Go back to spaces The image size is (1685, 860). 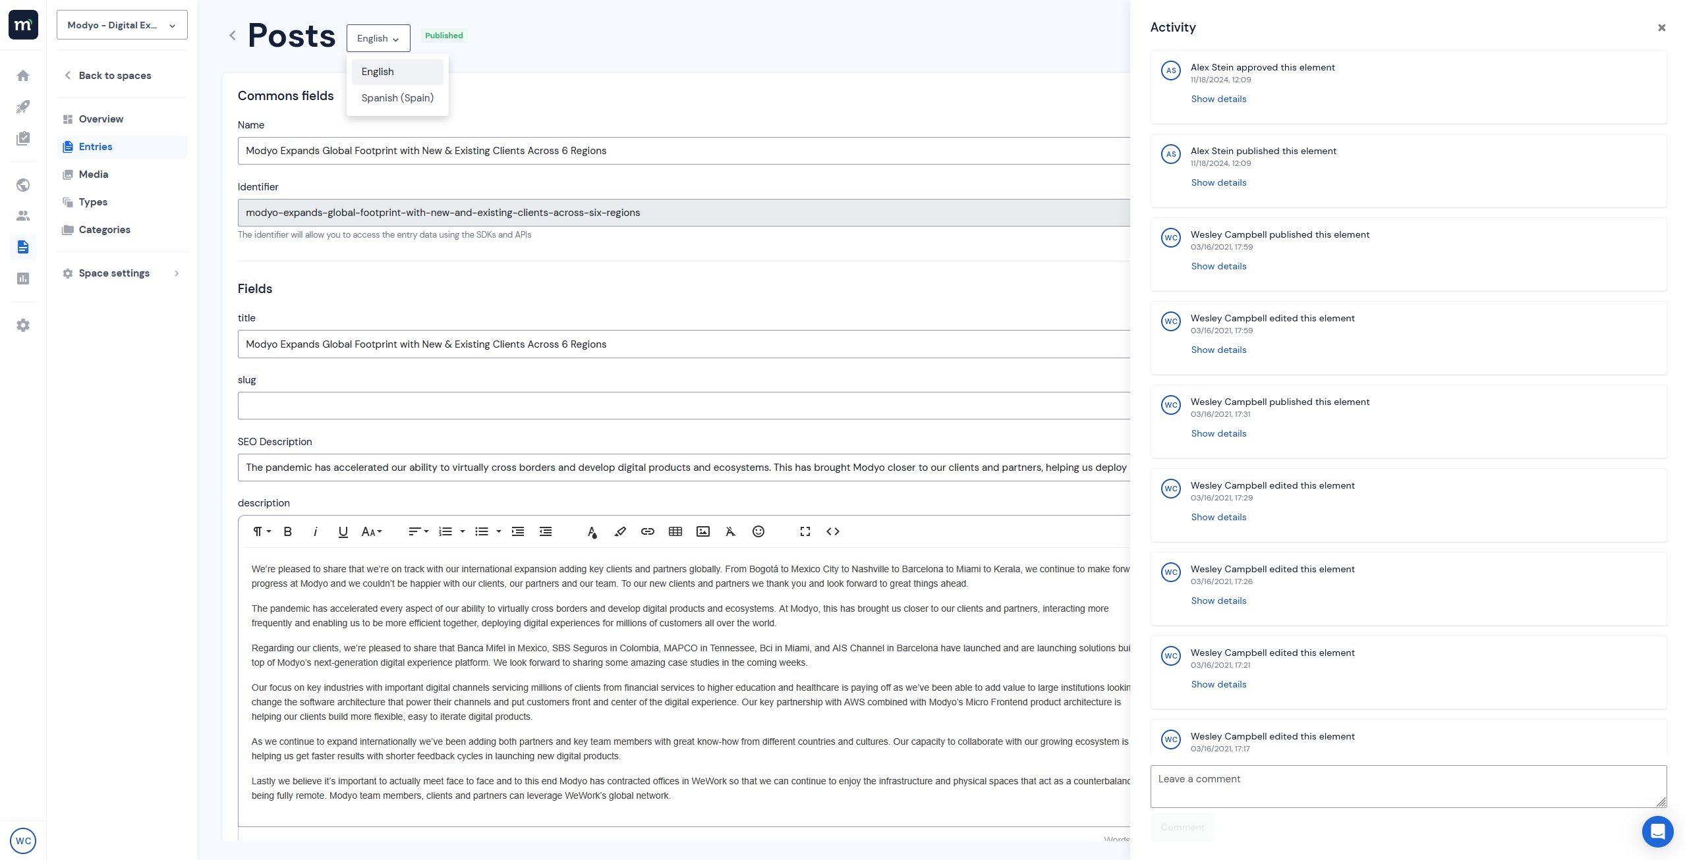click(115, 76)
